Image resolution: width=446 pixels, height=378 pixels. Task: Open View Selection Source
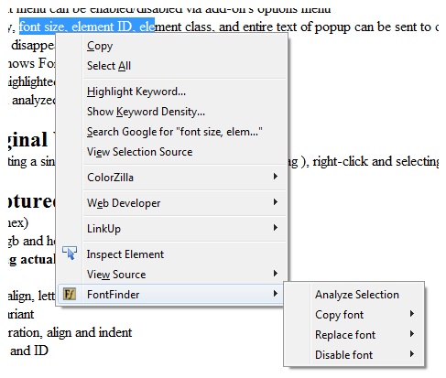(172, 152)
